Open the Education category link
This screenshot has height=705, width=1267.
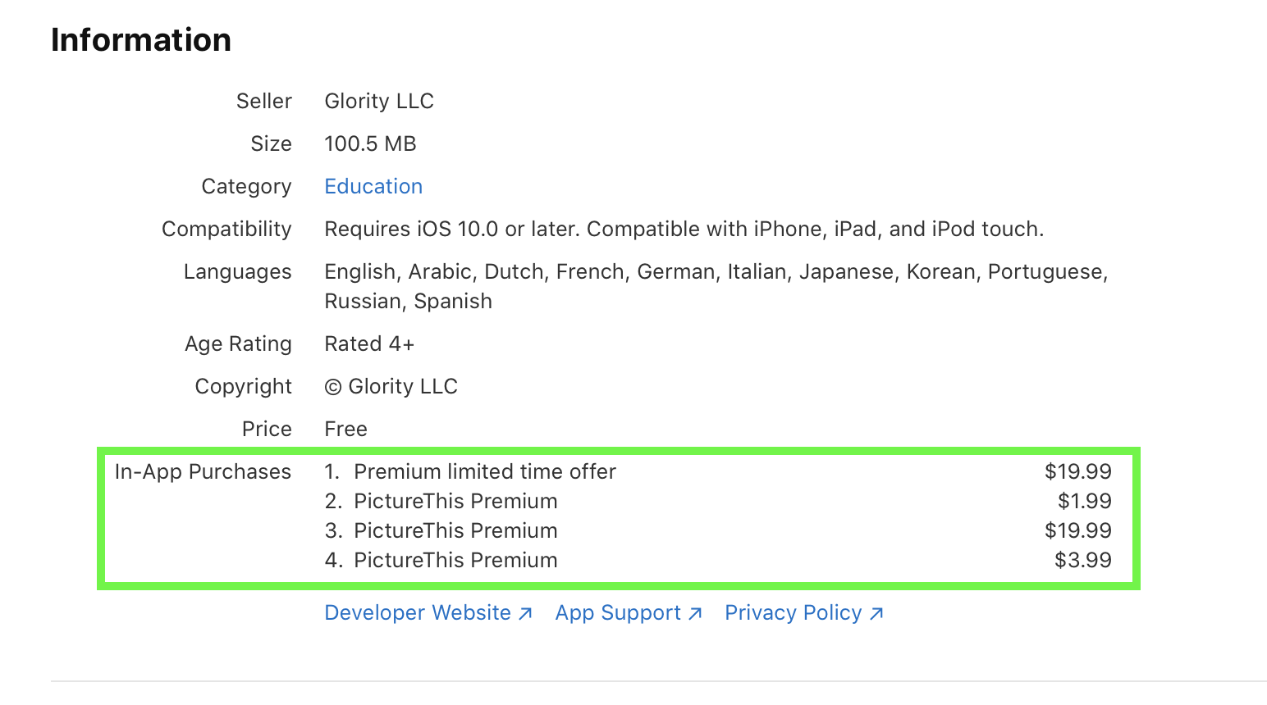point(373,187)
